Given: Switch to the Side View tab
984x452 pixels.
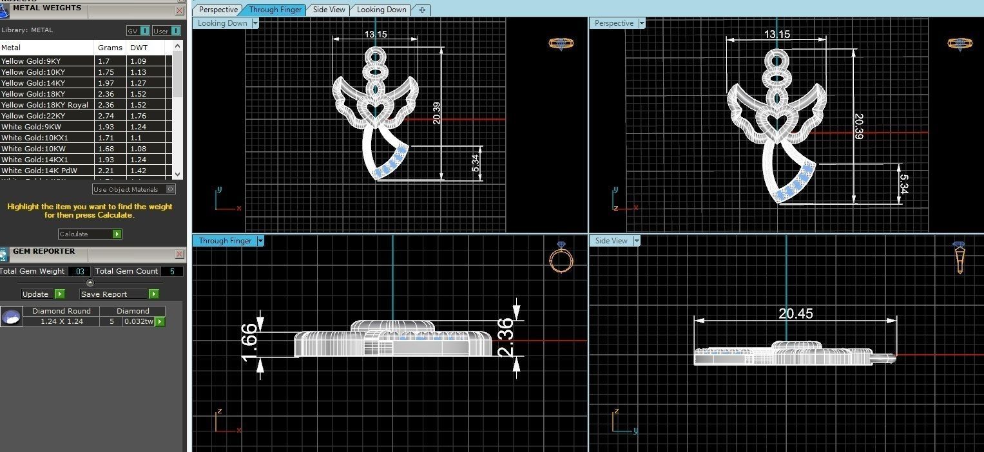Looking at the screenshot, I should (329, 10).
